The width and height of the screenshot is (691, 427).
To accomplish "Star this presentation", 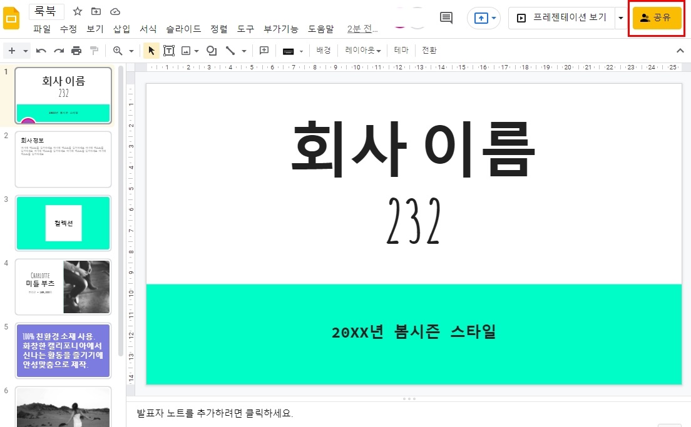I will tap(77, 11).
